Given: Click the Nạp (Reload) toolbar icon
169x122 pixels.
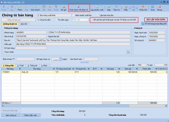Looking at the screenshot, I should coord(109,7).
